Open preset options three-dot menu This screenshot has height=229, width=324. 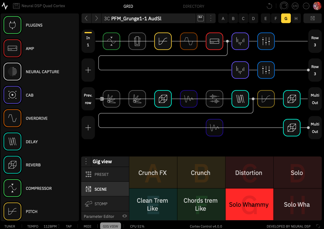(x=211, y=18)
